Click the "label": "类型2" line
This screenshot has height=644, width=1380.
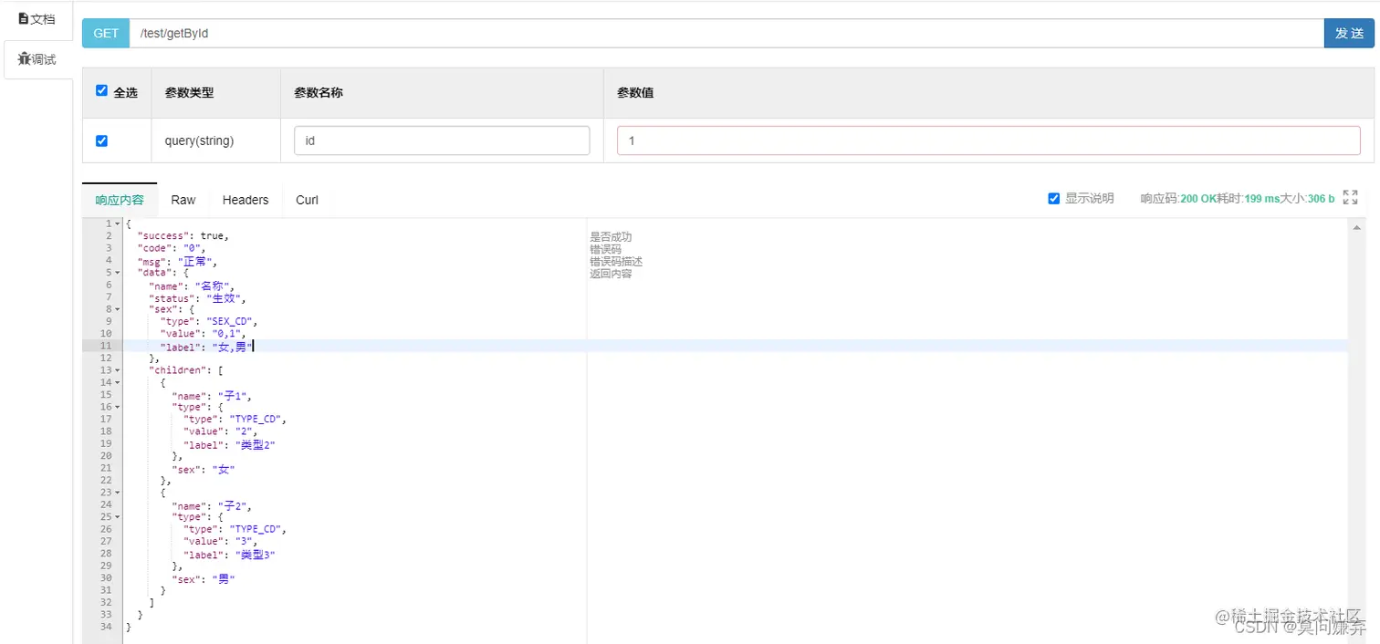229,444
